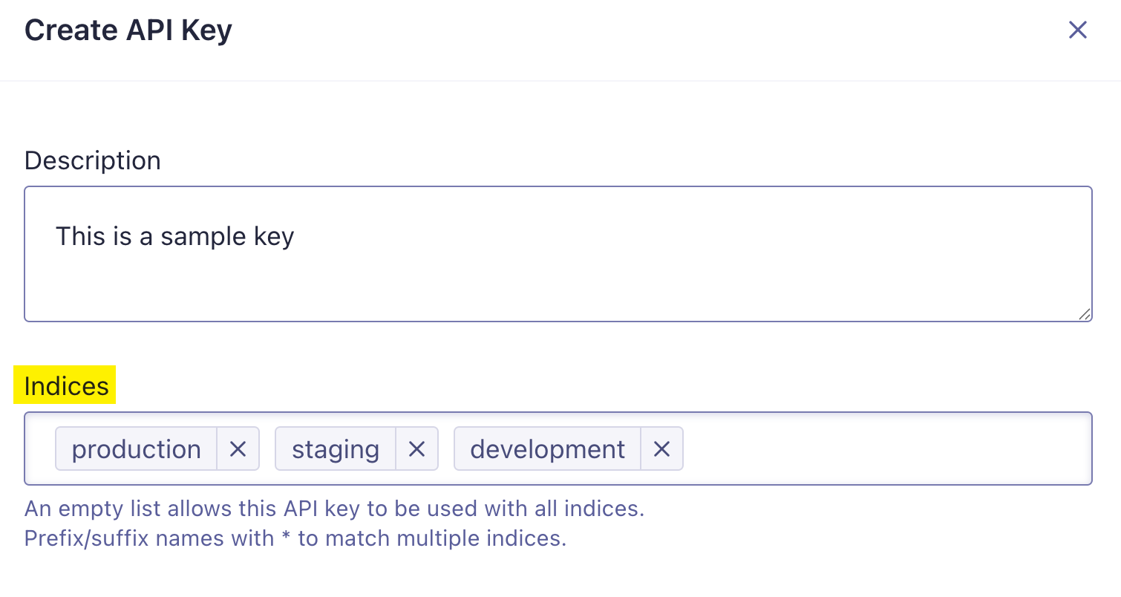Click the "An empty list allows" hint line
1121x597 pixels.
point(334,509)
